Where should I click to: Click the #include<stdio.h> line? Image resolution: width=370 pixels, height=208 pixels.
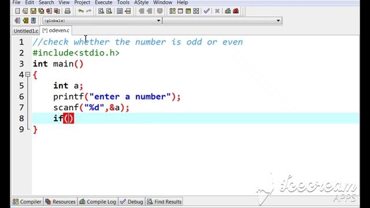[76, 53]
